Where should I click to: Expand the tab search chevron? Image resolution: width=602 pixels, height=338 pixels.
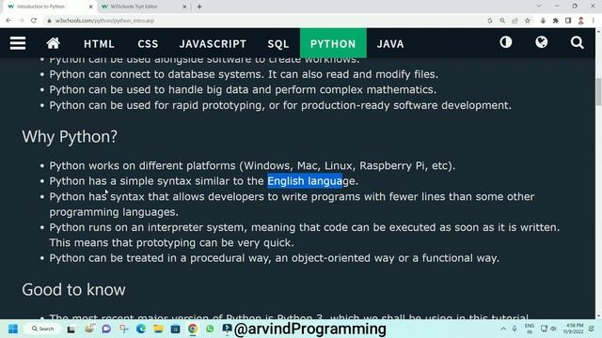pos(539,7)
